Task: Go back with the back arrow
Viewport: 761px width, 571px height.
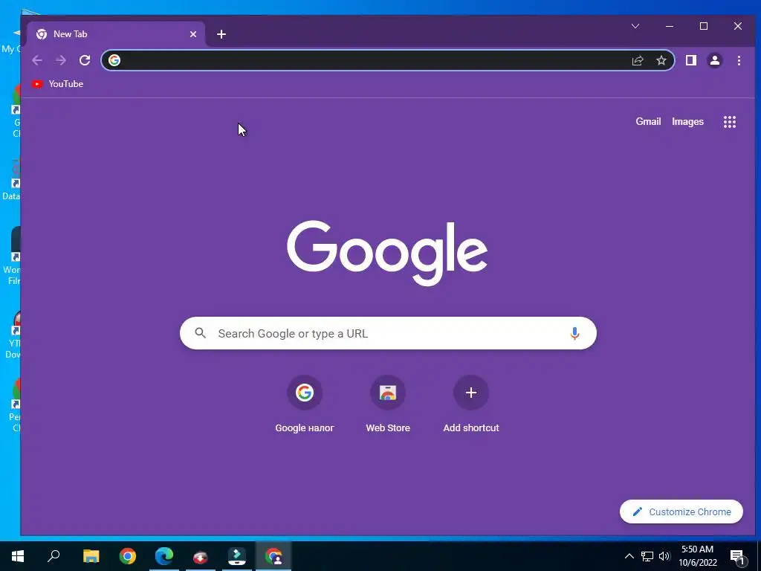Action: tap(37, 60)
